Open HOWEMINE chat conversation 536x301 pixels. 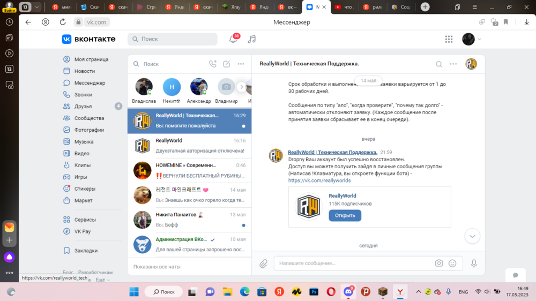tap(189, 170)
